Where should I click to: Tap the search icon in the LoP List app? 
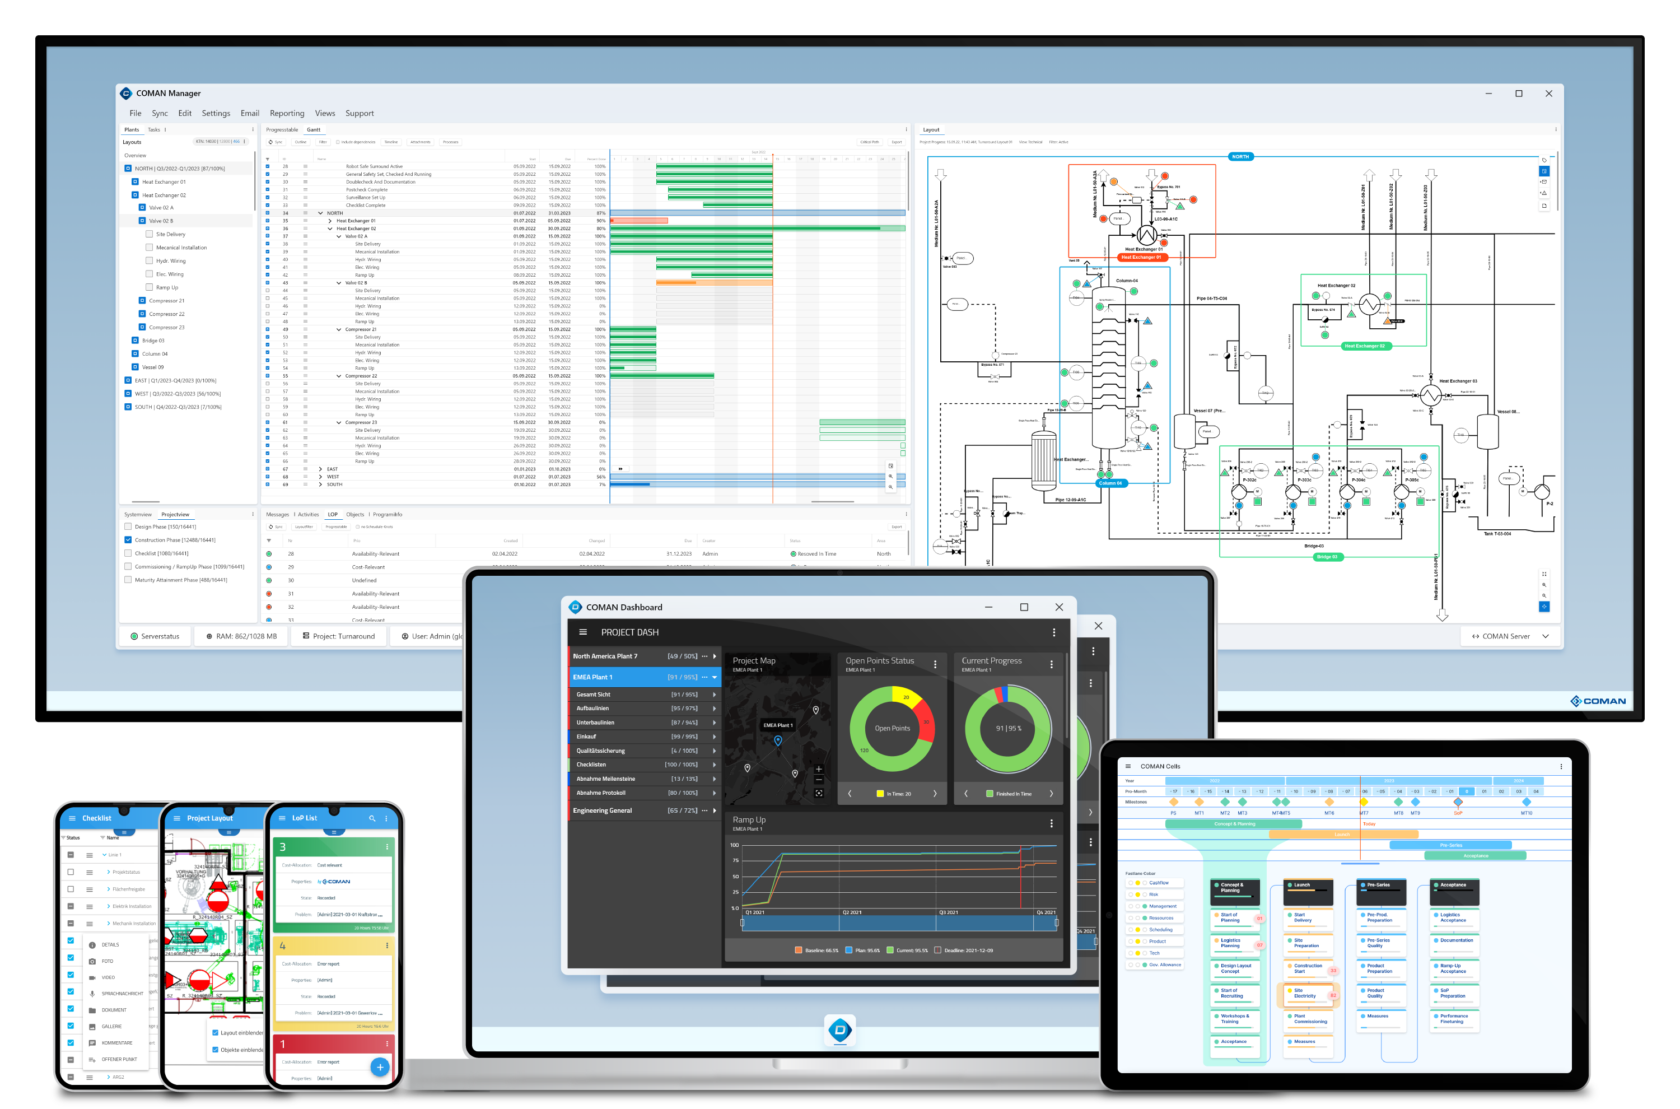[x=372, y=818]
